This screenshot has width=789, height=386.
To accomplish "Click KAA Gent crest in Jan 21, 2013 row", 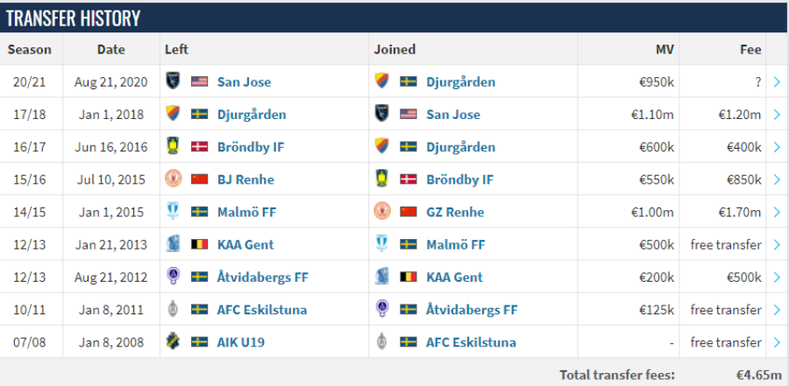I will (x=173, y=244).
